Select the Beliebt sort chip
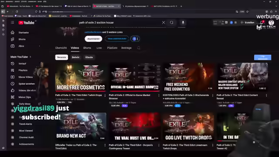Screen dimensions: 279x157 (75, 57)
